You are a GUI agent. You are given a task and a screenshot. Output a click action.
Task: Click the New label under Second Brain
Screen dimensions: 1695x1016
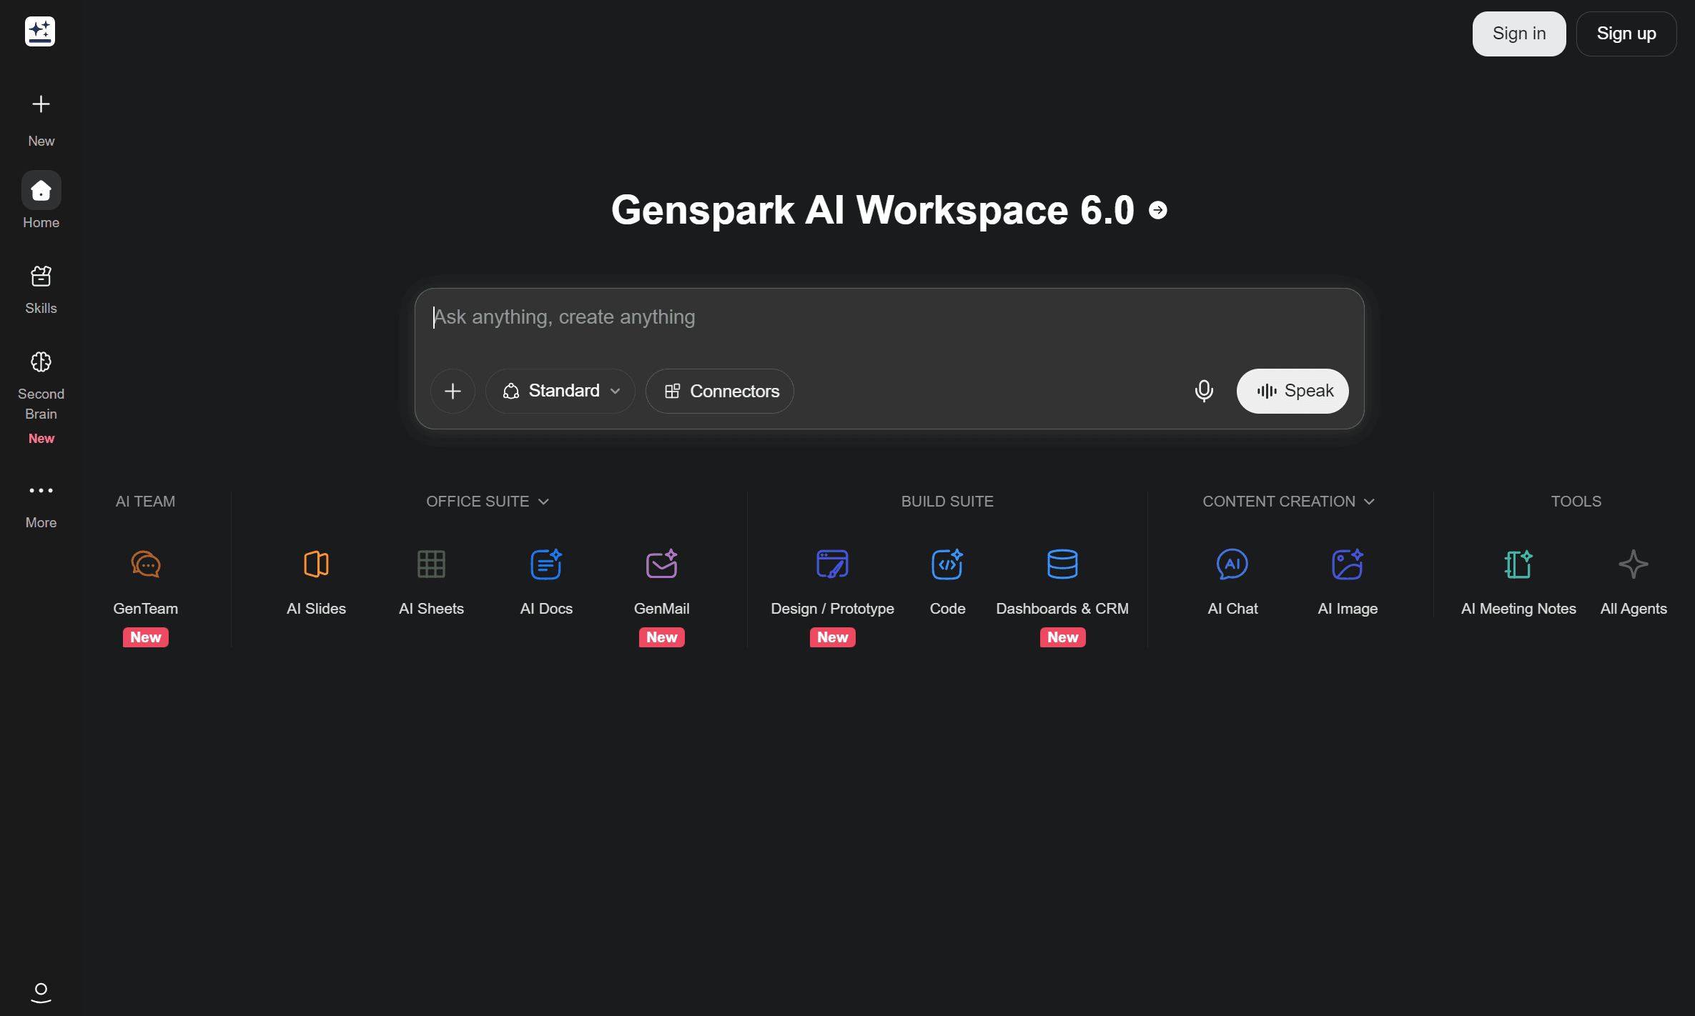pos(41,439)
